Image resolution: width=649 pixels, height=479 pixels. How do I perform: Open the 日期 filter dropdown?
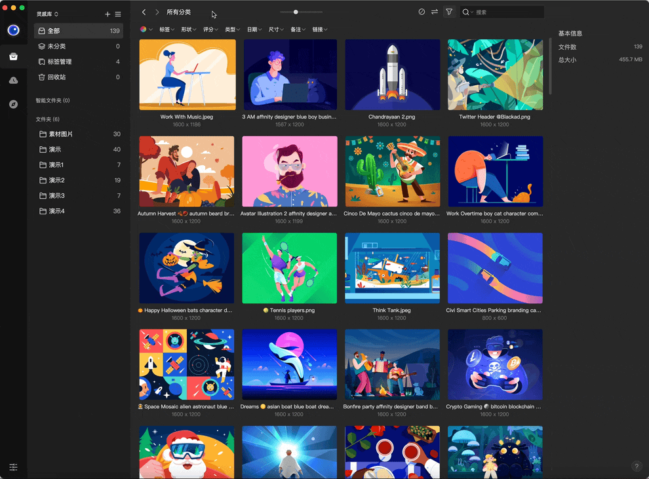coord(254,29)
